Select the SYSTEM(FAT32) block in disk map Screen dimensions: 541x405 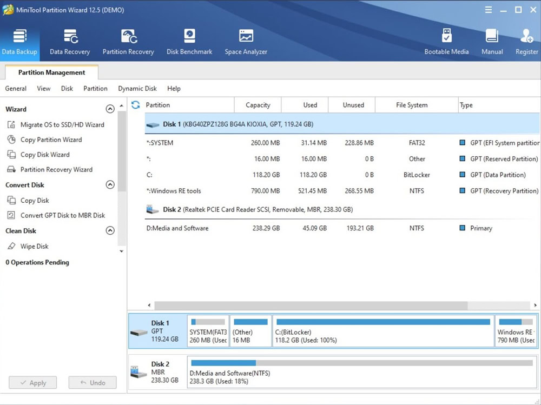(x=208, y=331)
